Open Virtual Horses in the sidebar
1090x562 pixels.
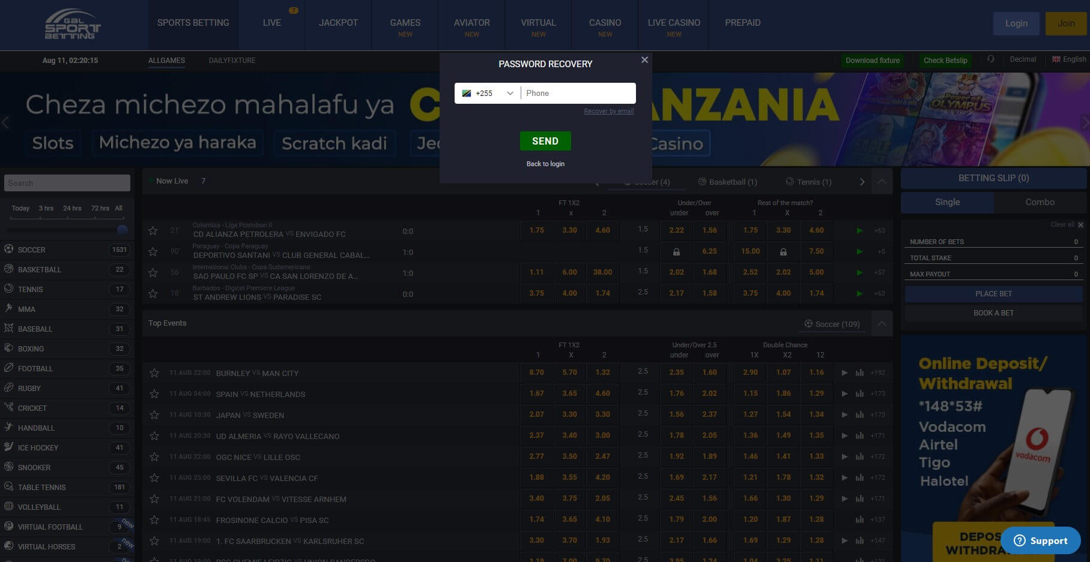pos(46,546)
